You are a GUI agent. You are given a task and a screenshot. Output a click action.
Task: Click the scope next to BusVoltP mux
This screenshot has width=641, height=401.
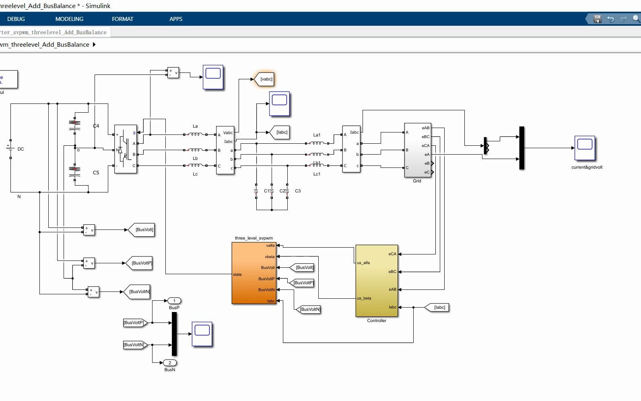202,334
